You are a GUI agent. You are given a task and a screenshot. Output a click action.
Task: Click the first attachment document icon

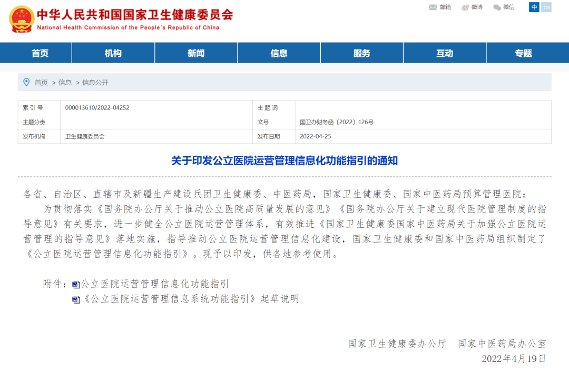click(76, 285)
